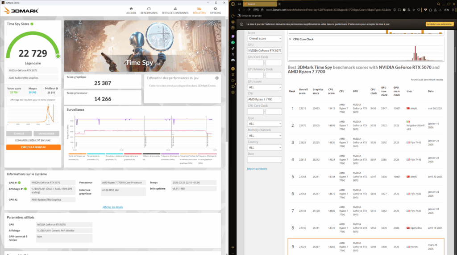Open browser settings gear in sidebar

pos(233,93)
